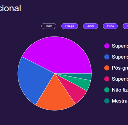The height and width of the screenshot is (125, 128).
Task: Click the blue legend dot
Action: click(x=107, y=57)
